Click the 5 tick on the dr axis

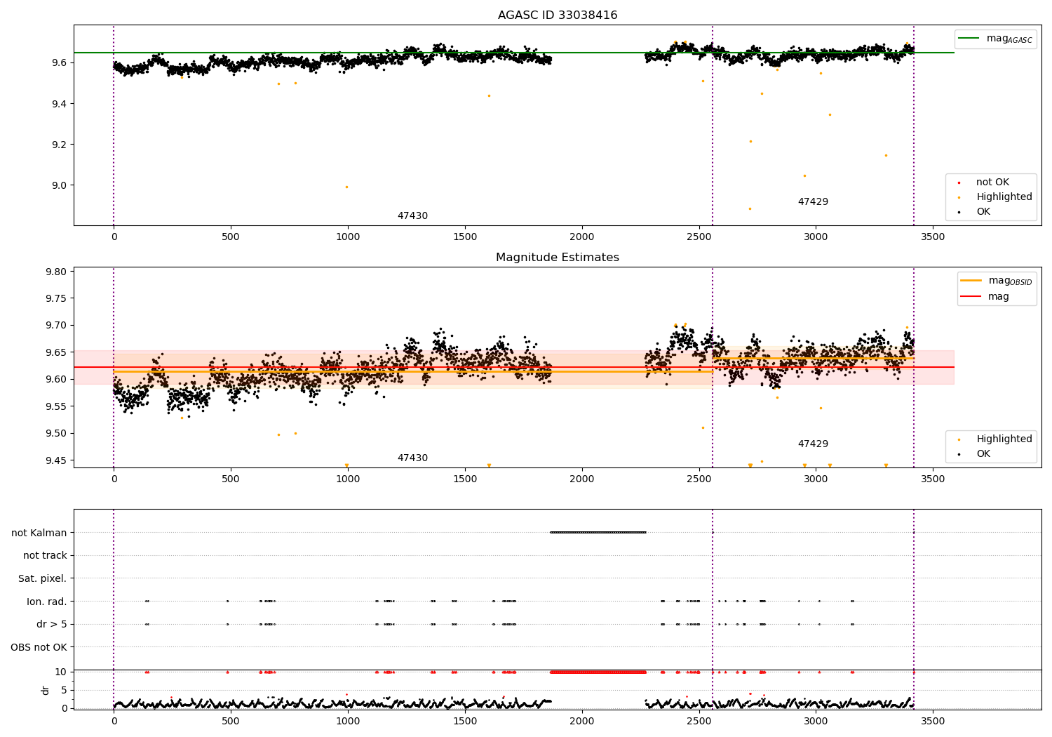click(x=65, y=690)
